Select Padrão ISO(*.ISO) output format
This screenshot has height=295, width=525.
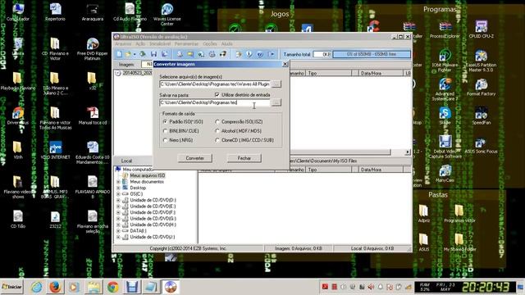tap(165, 122)
